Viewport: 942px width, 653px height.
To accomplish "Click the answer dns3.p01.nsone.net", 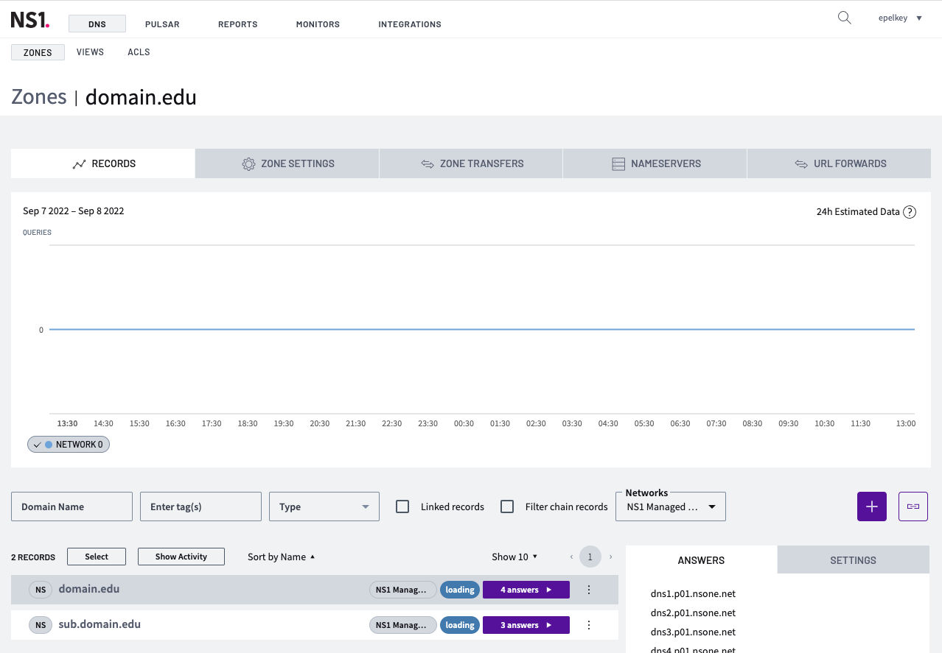I will click(693, 632).
